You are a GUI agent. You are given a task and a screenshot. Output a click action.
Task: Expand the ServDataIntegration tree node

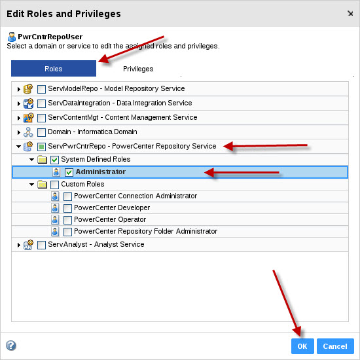click(19, 104)
